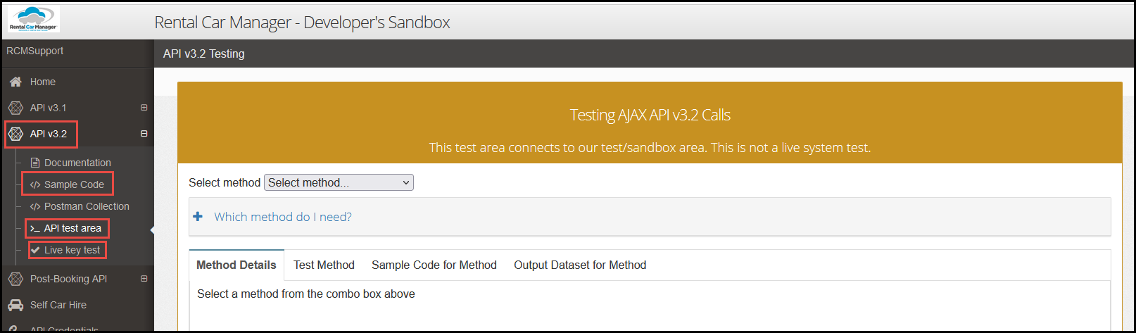Click the API v3.2 hexagon icon
This screenshot has width=1136, height=333.
coord(15,134)
